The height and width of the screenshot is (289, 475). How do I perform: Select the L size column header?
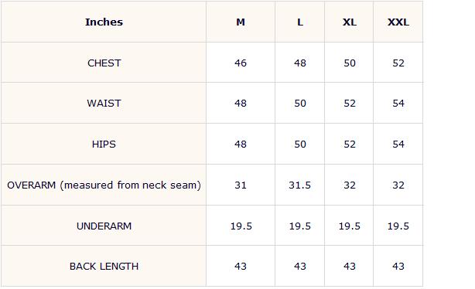(x=300, y=22)
